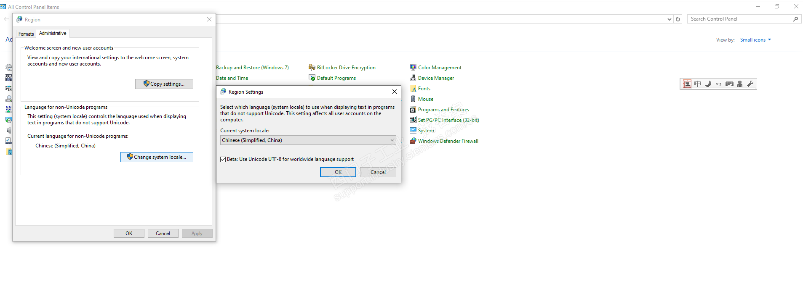Click Cancel in the Region dialog
803x302 pixels.
click(163, 234)
